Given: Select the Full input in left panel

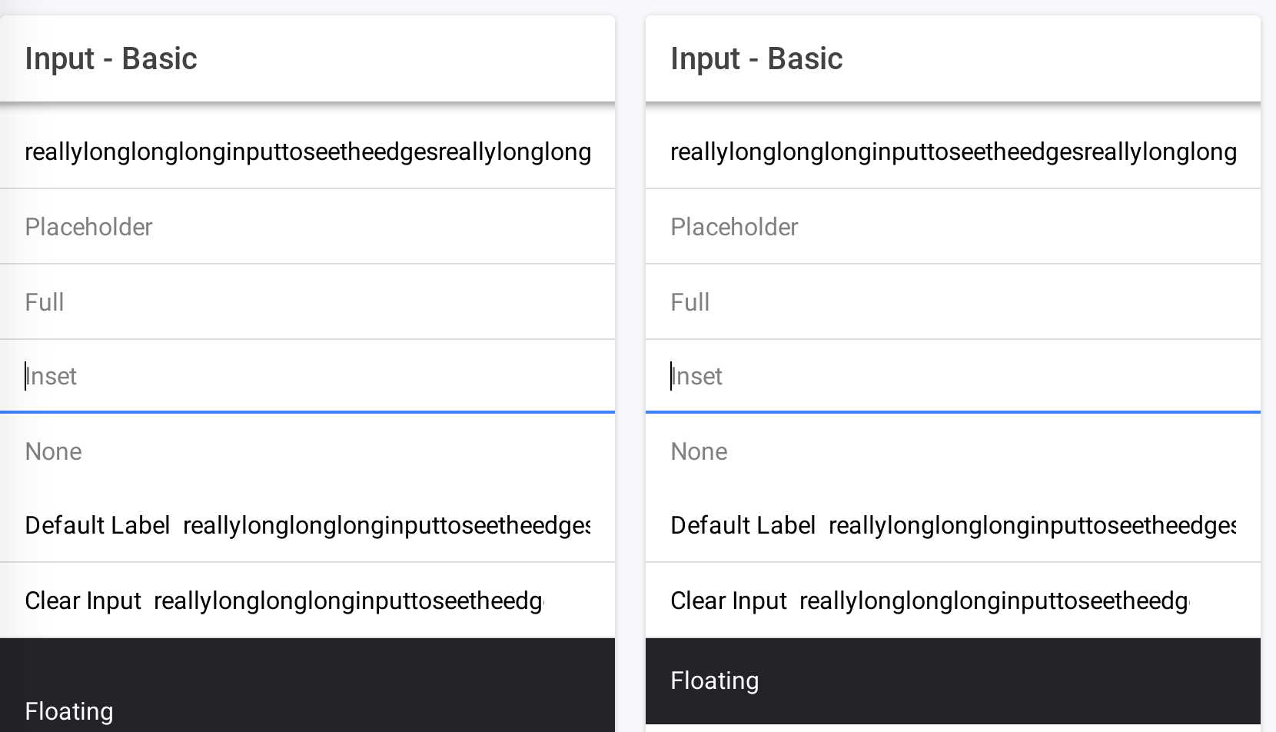Looking at the screenshot, I should click(307, 302).
